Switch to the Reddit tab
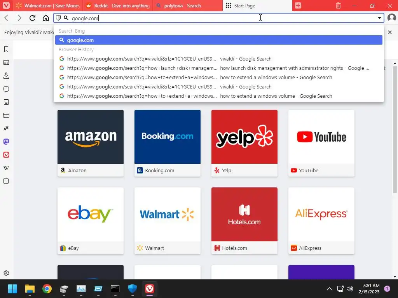The image size is (398, 298). pos(118,5)
